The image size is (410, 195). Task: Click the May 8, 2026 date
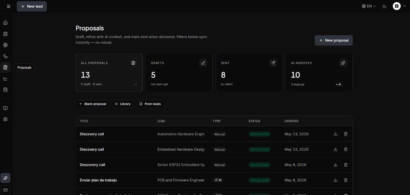pyautogui.click(x=295, y=165)
